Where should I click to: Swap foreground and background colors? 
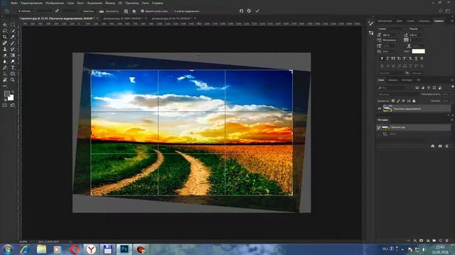pyautogui.click(x=13, y=92)
